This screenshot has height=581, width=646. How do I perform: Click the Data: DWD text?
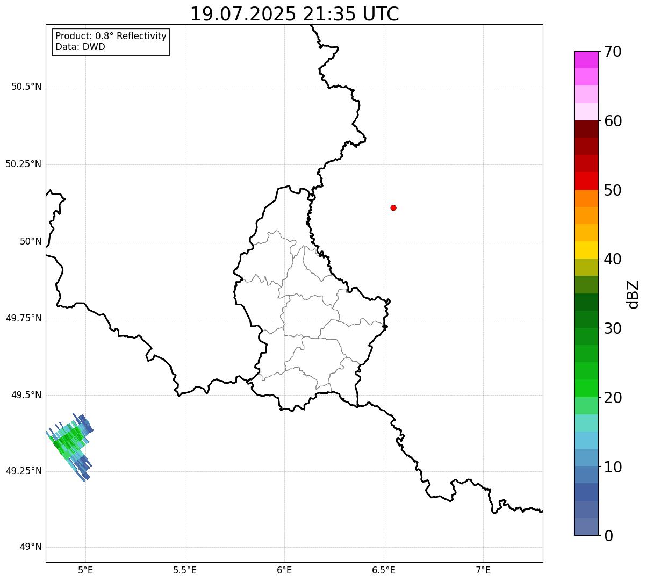(x=81, y=47)
